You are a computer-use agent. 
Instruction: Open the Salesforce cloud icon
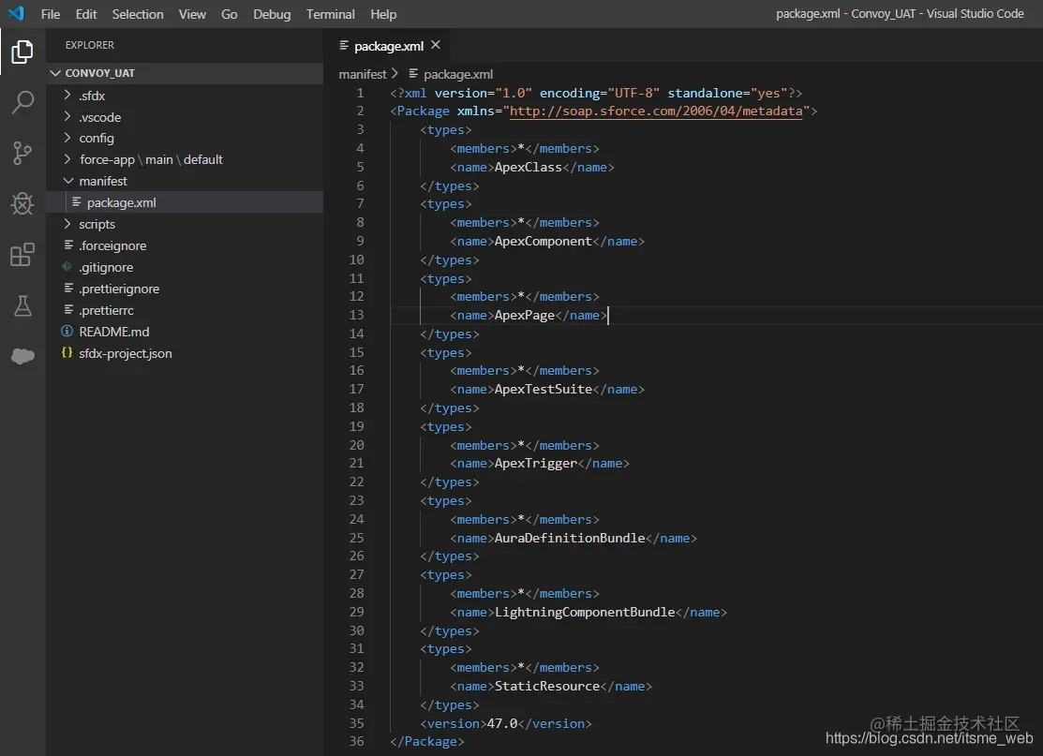point(22,356)
